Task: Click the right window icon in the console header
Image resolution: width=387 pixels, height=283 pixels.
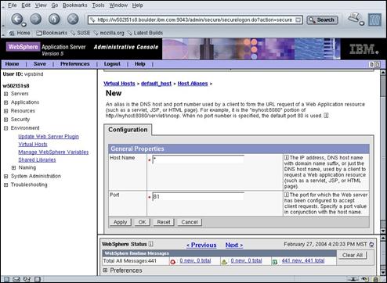Action: click(378, 64)
